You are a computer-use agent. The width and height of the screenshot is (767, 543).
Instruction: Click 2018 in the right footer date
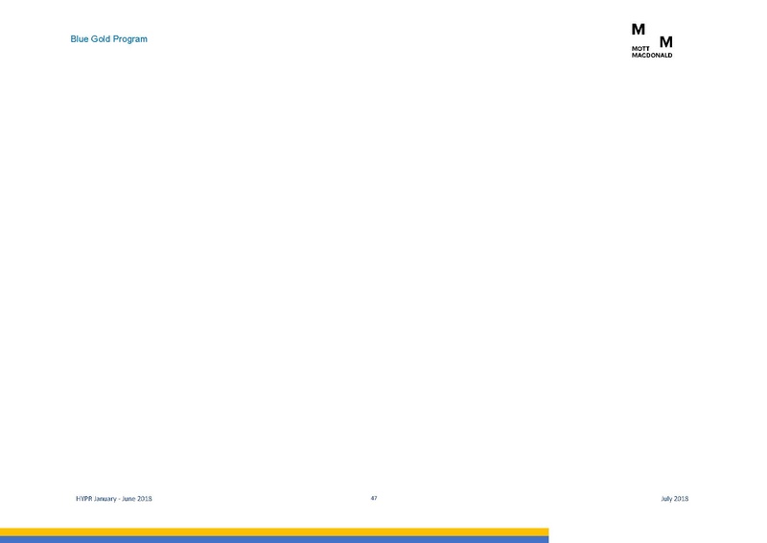click(681, 499)
